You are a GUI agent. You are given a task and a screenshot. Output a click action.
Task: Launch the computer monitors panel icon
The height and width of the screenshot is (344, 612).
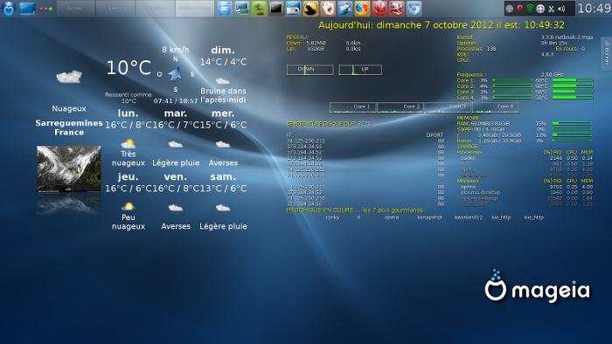pos(241,9)
